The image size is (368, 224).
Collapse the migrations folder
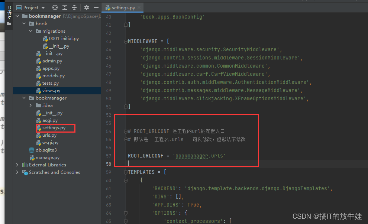coord(31,31)
